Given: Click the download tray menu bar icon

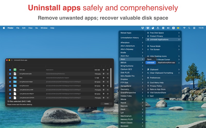Looking at the screenshot, I should (158, 28).
